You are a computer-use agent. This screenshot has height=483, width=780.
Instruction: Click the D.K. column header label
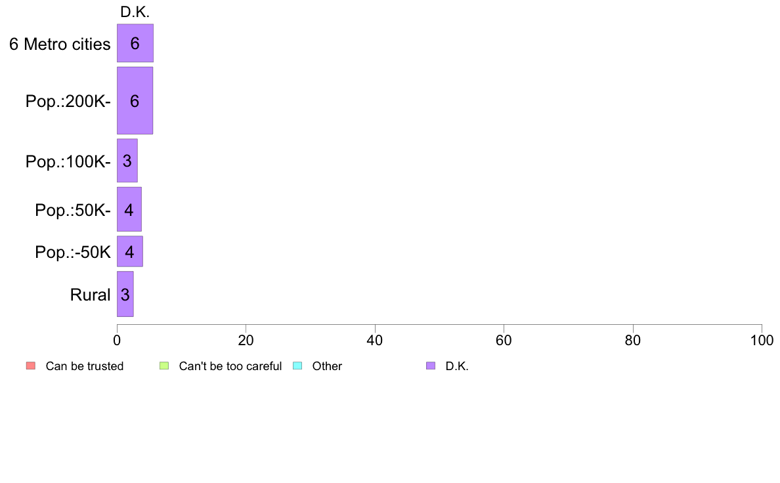coord(135,12)
